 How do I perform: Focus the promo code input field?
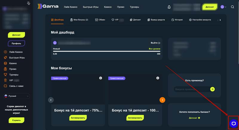coord(191,89)
